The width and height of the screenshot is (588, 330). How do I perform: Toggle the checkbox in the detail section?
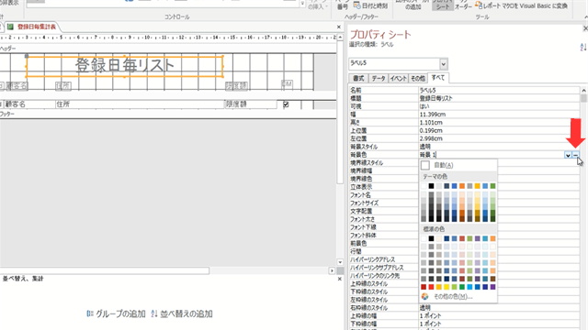[286, 104]
